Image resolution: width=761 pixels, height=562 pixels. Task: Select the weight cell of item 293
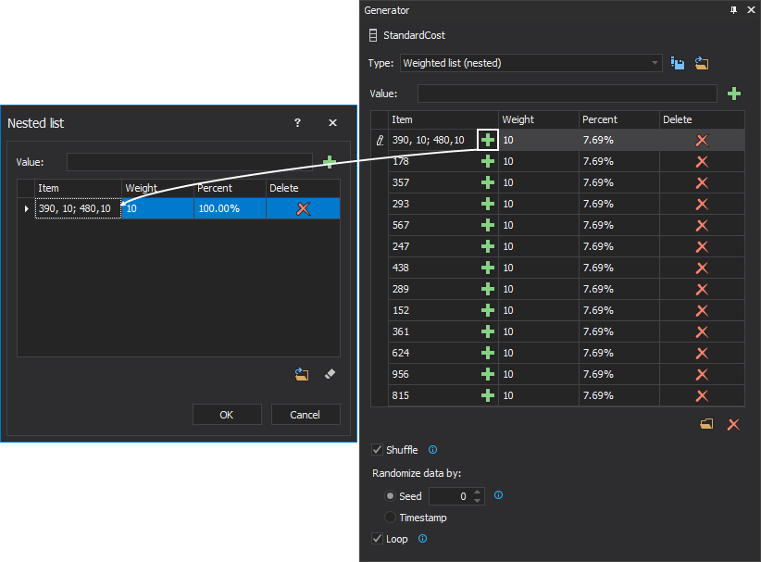[538, 204]
